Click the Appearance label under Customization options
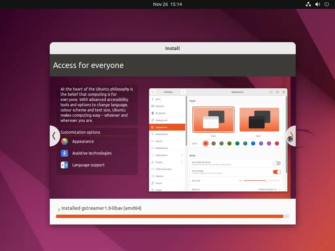The image size is (335, 251). (83, 142)
